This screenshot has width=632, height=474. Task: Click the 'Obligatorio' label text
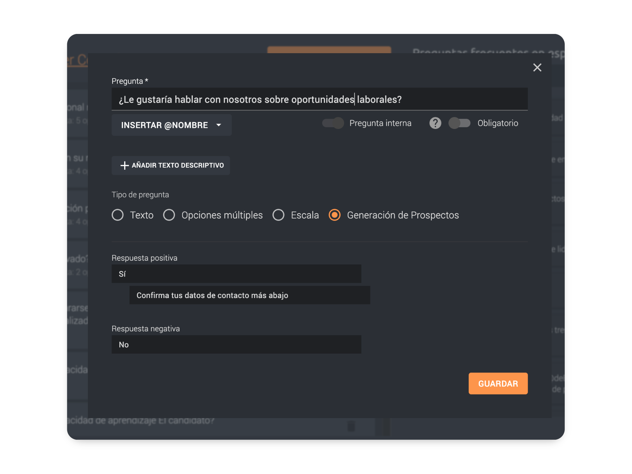pos(498,123)
